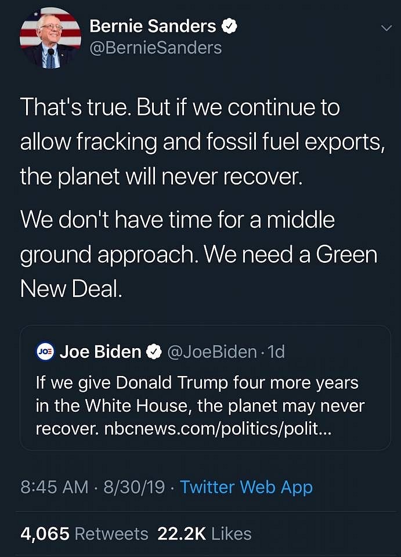Click the @BernieSanders handle

[x=156, y=48]
